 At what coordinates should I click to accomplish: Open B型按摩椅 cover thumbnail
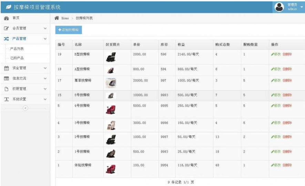click(111, 57)
